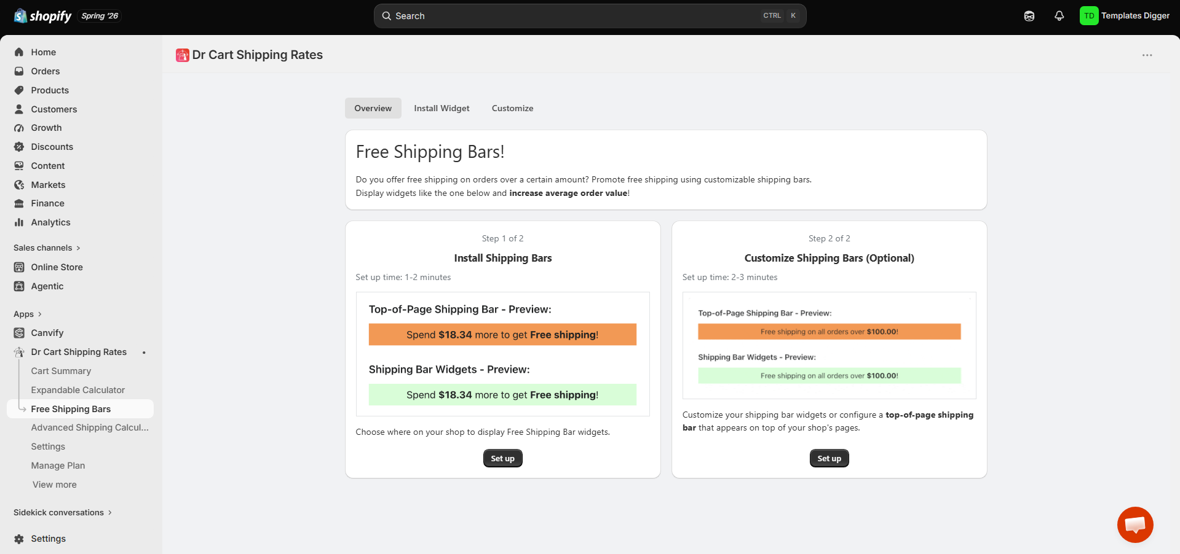Viewport: 1180px width, 554px height.
Task: Click the Search input field
Action: [x=590, y=16]
